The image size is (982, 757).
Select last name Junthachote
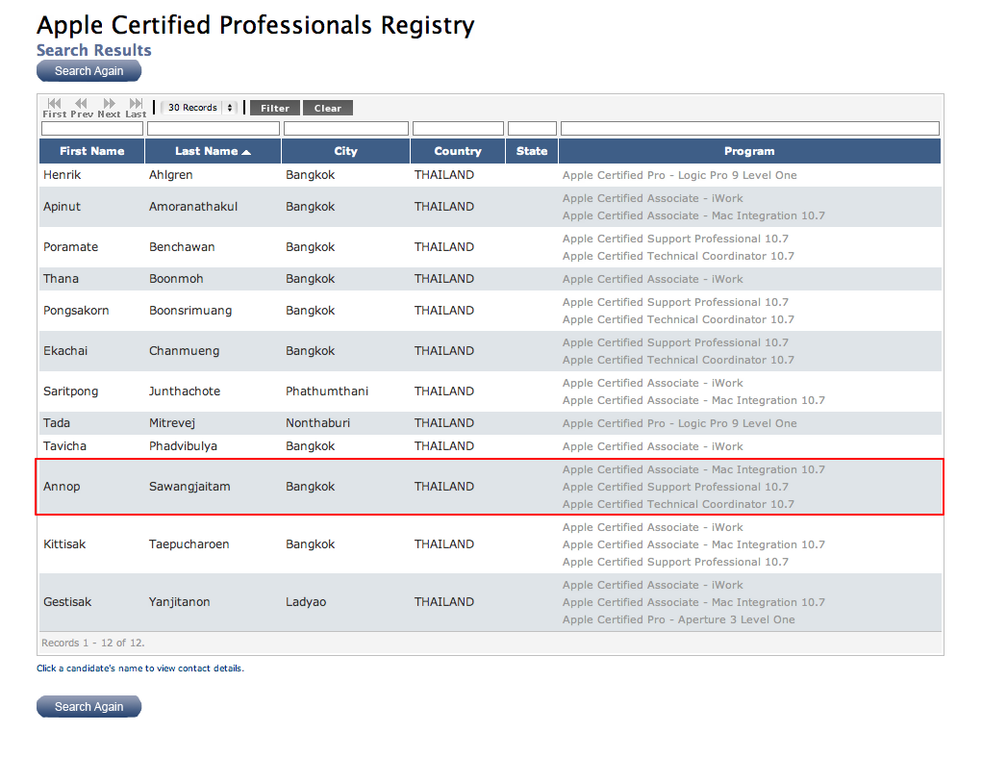pos(185,391)
